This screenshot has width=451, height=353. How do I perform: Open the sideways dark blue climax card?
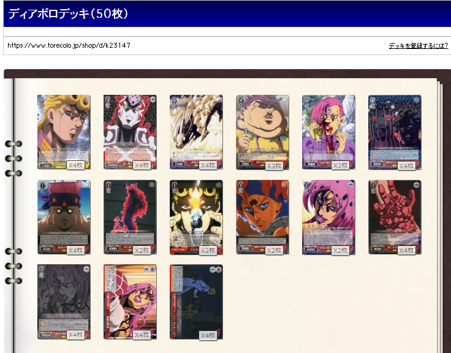(x=196, y=302)
